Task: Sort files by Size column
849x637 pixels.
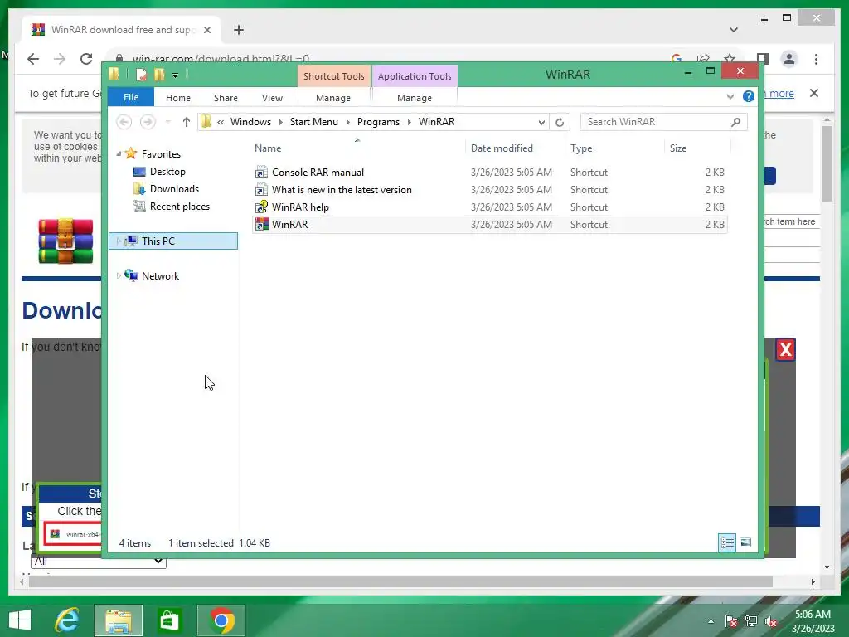Action: click(x=678, y=148)
